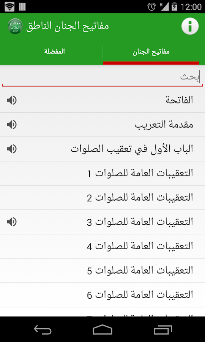Switch to the مفاتيح الجنان tab
Viewport: 205px width, 342px height.
151,52
